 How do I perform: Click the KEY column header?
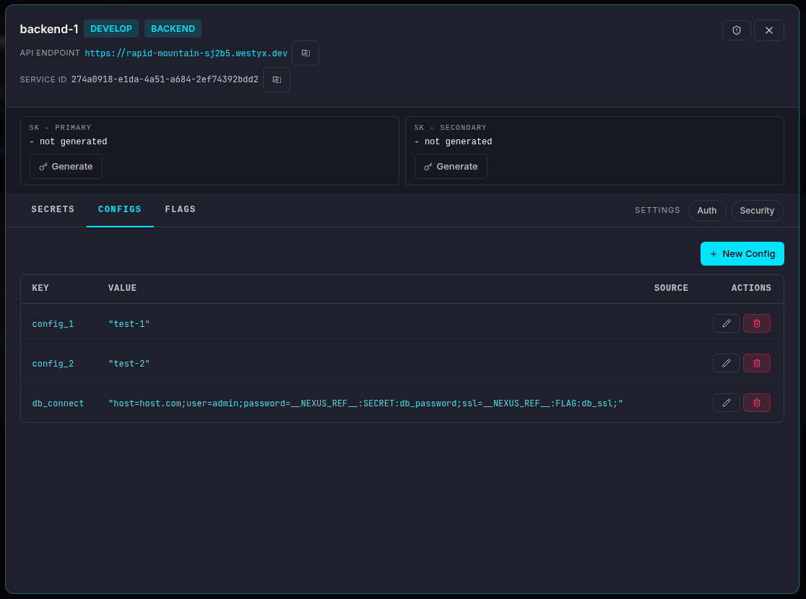40,288
